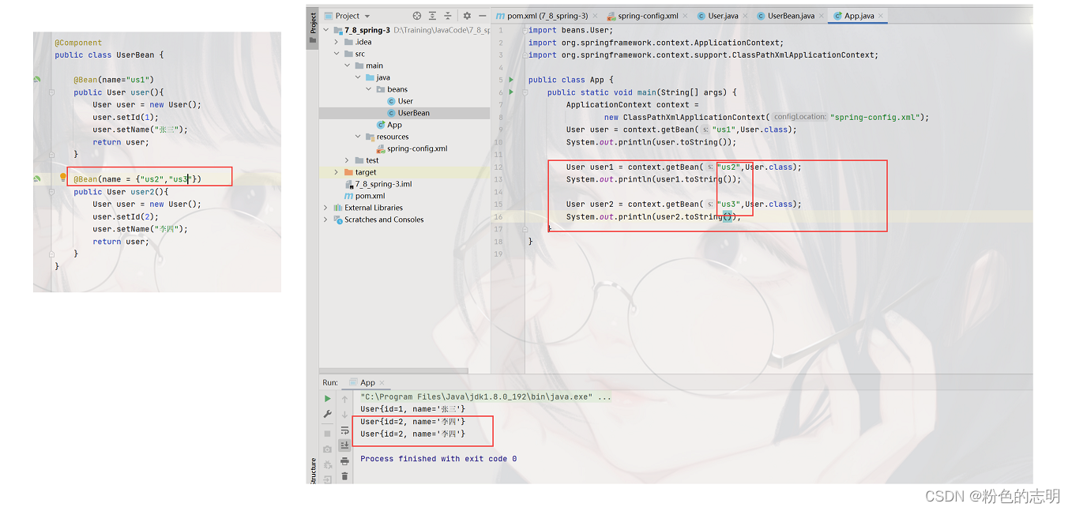
Task: Toggle scroll to end icon in Run console
Action: click(345, 445)
